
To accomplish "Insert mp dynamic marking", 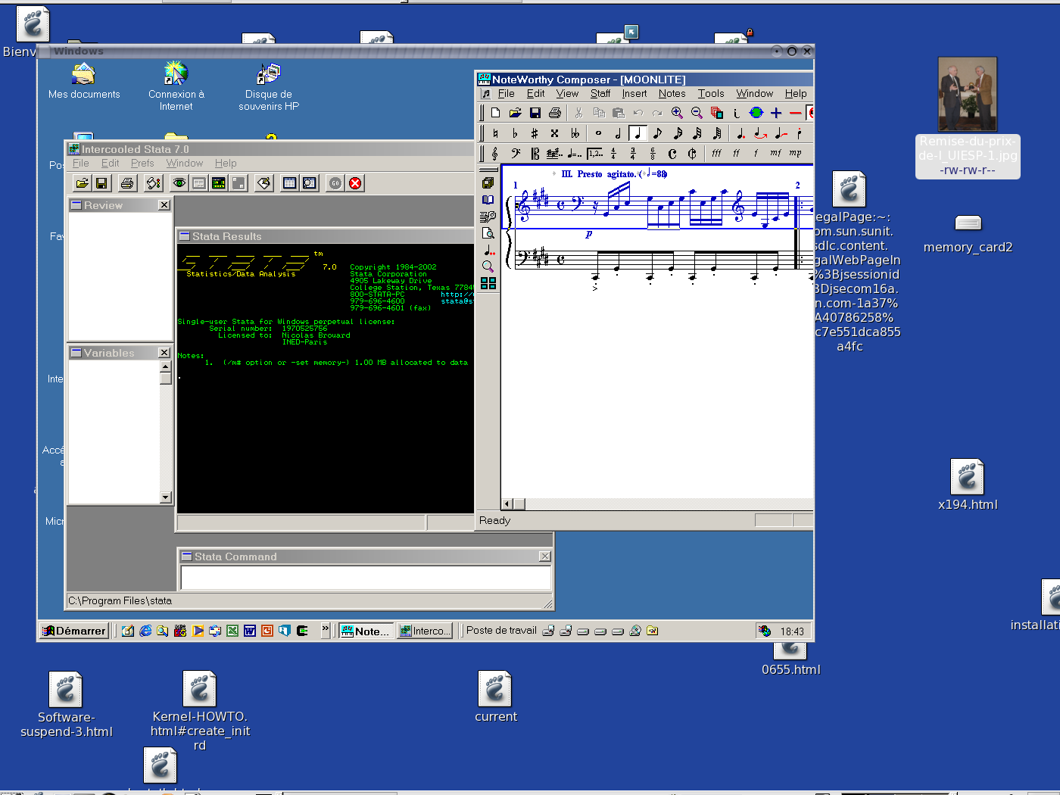I will [x=795, y=154].
